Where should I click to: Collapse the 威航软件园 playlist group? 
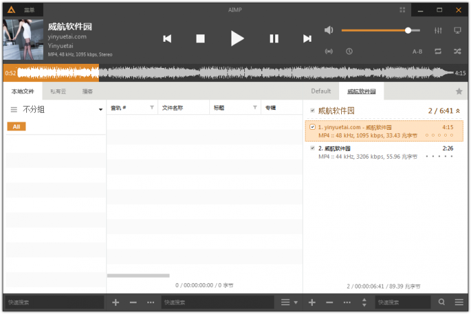(x=458, y=111)
